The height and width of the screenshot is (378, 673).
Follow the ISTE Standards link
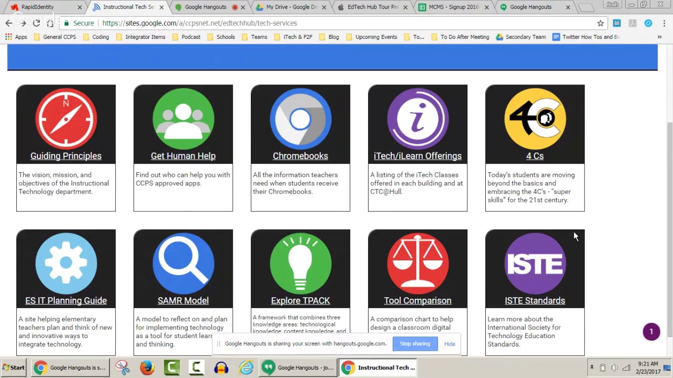point(535,300)
